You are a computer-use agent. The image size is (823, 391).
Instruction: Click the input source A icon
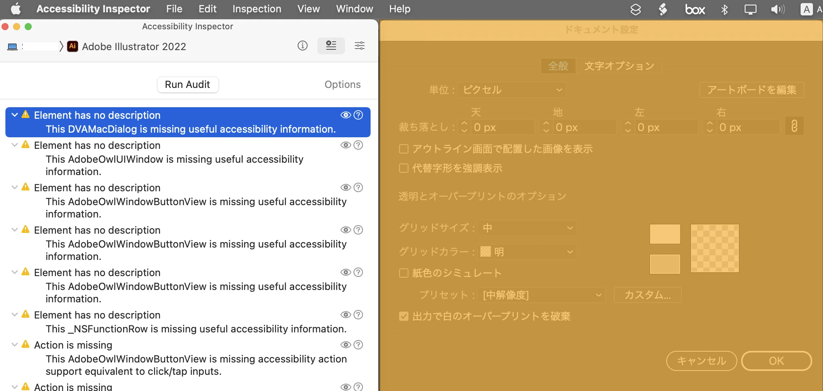tap(806, 9)
